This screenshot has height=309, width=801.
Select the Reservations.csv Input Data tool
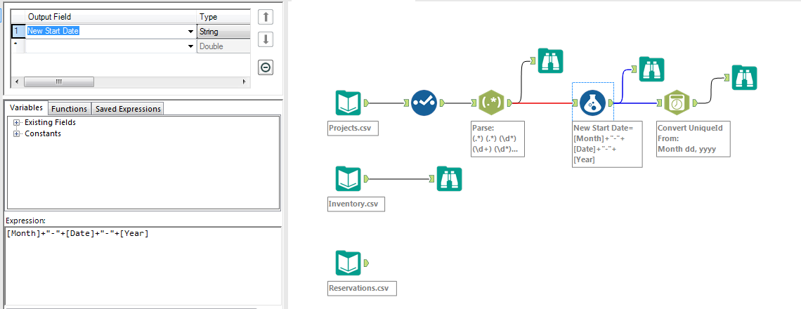tap(348, 263)
